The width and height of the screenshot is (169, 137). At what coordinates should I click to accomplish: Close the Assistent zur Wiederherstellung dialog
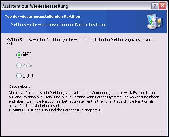(x=163, y=6)
